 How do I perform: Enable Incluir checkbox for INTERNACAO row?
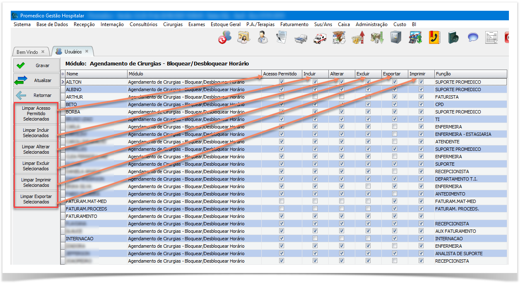click(315, 239)
